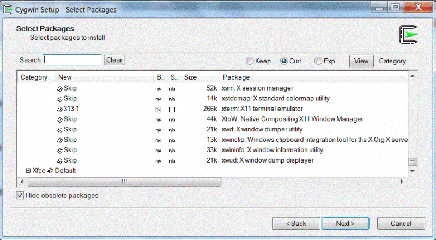Click the Search input field

point(72,60)
